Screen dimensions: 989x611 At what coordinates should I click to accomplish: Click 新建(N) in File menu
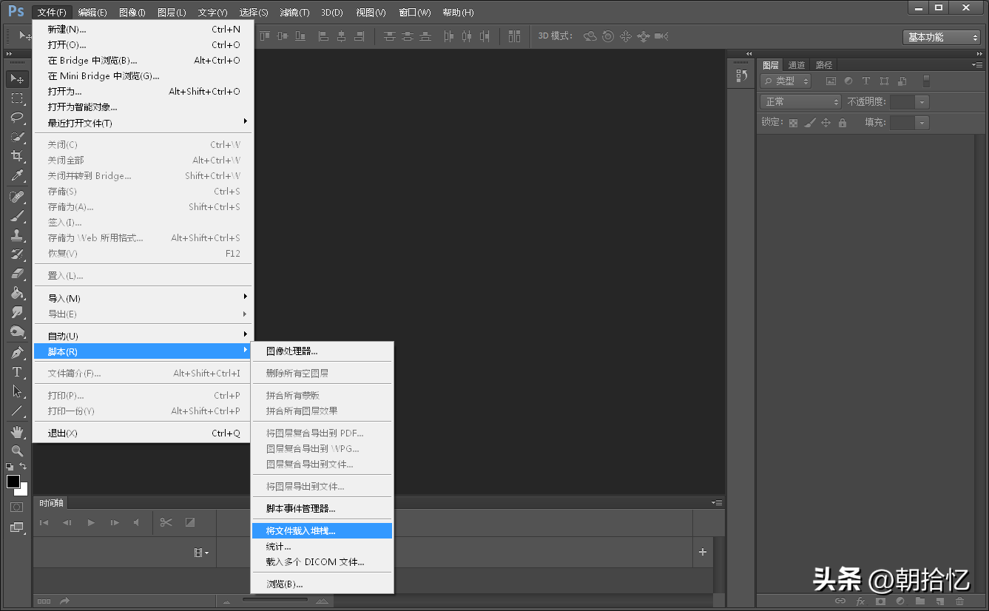point(143,30)
